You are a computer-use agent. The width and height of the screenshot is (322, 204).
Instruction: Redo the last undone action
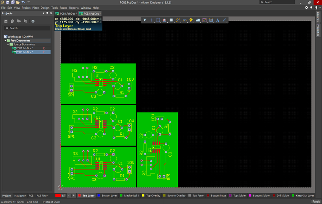[28, 2]
